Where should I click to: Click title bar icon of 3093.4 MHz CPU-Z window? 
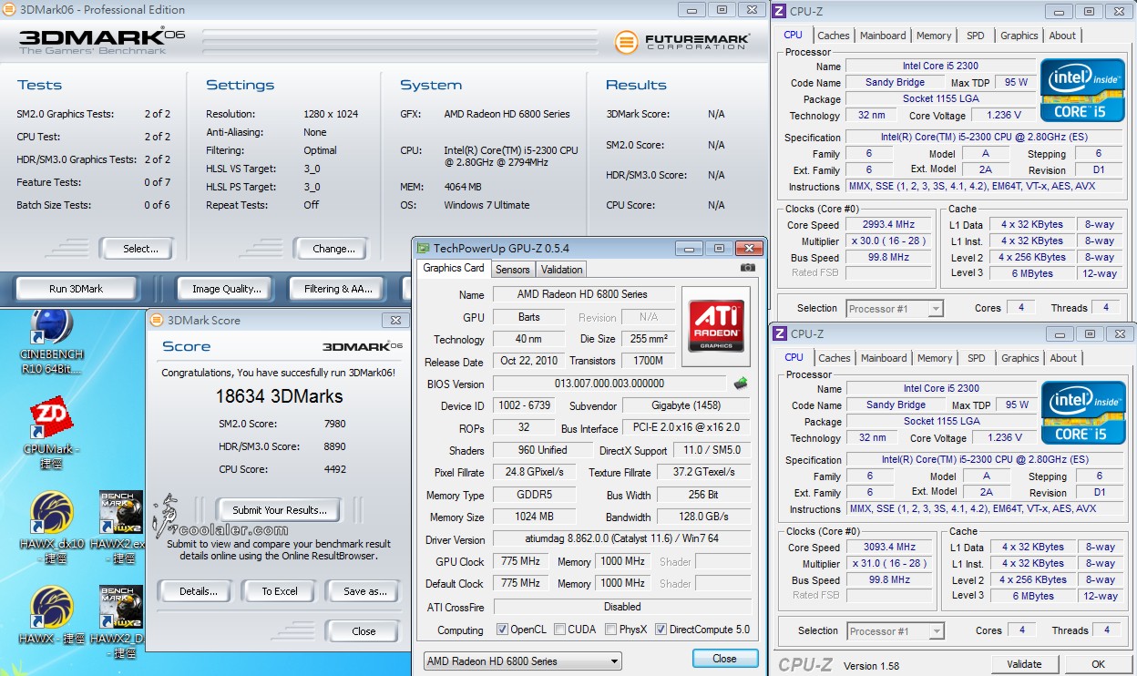[781, 333]
